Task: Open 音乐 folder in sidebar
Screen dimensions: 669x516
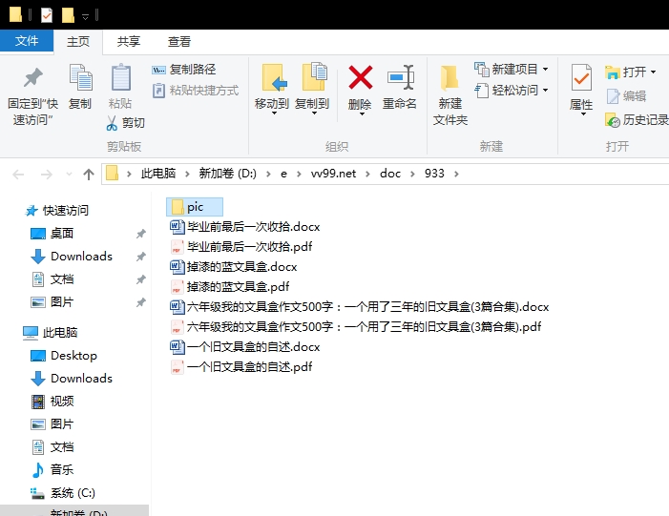Action: coord(52,470)
